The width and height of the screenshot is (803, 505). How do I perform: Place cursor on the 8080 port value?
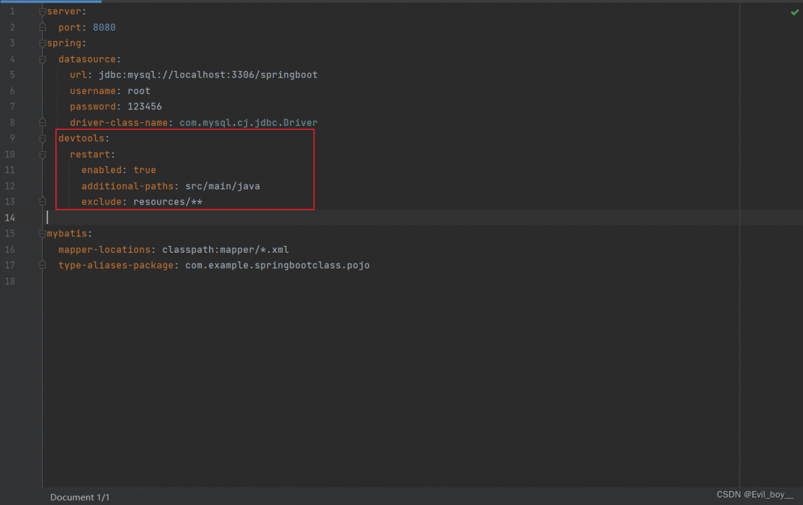pos(104,28)
